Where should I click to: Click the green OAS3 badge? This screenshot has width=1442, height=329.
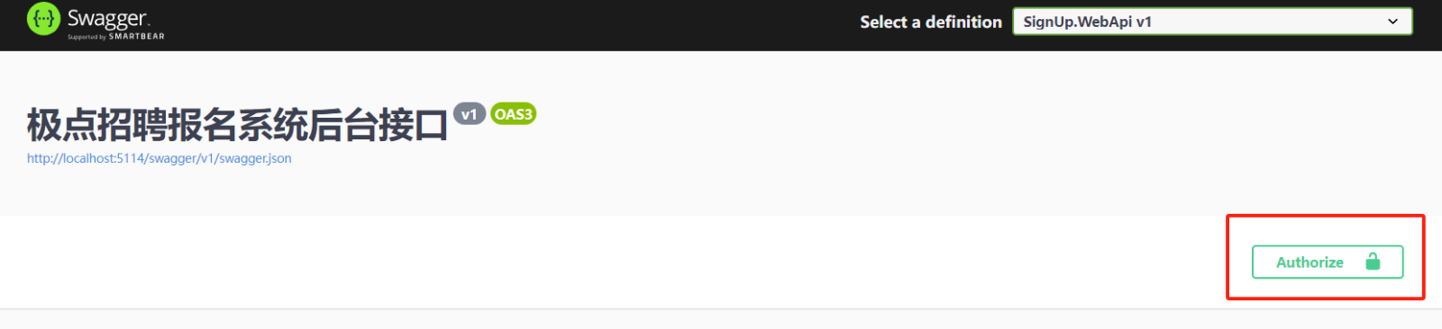click(x=513, y=114)
